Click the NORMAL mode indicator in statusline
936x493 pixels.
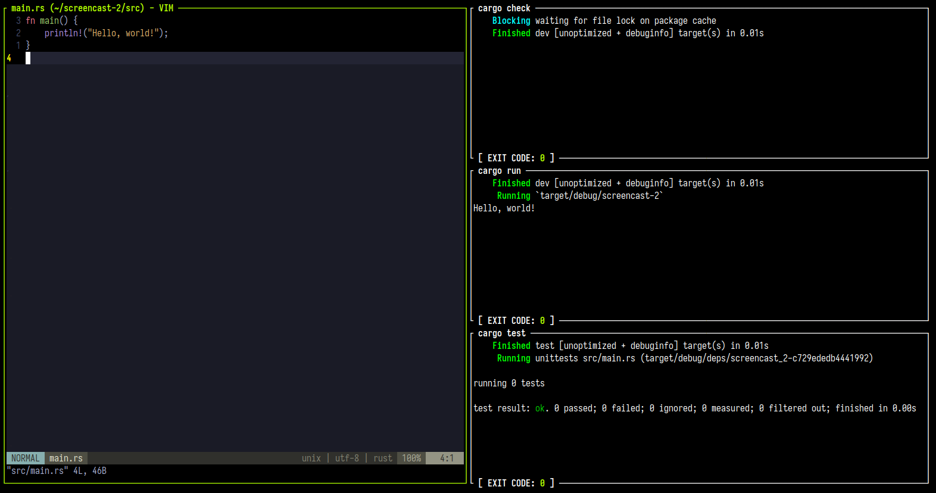coord(26,458)
